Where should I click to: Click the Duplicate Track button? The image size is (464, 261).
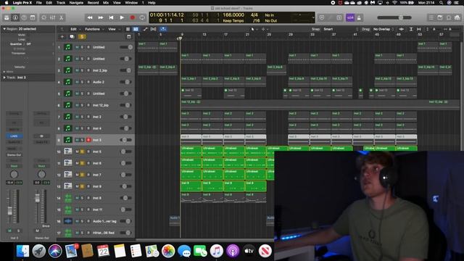pos(72,37)
